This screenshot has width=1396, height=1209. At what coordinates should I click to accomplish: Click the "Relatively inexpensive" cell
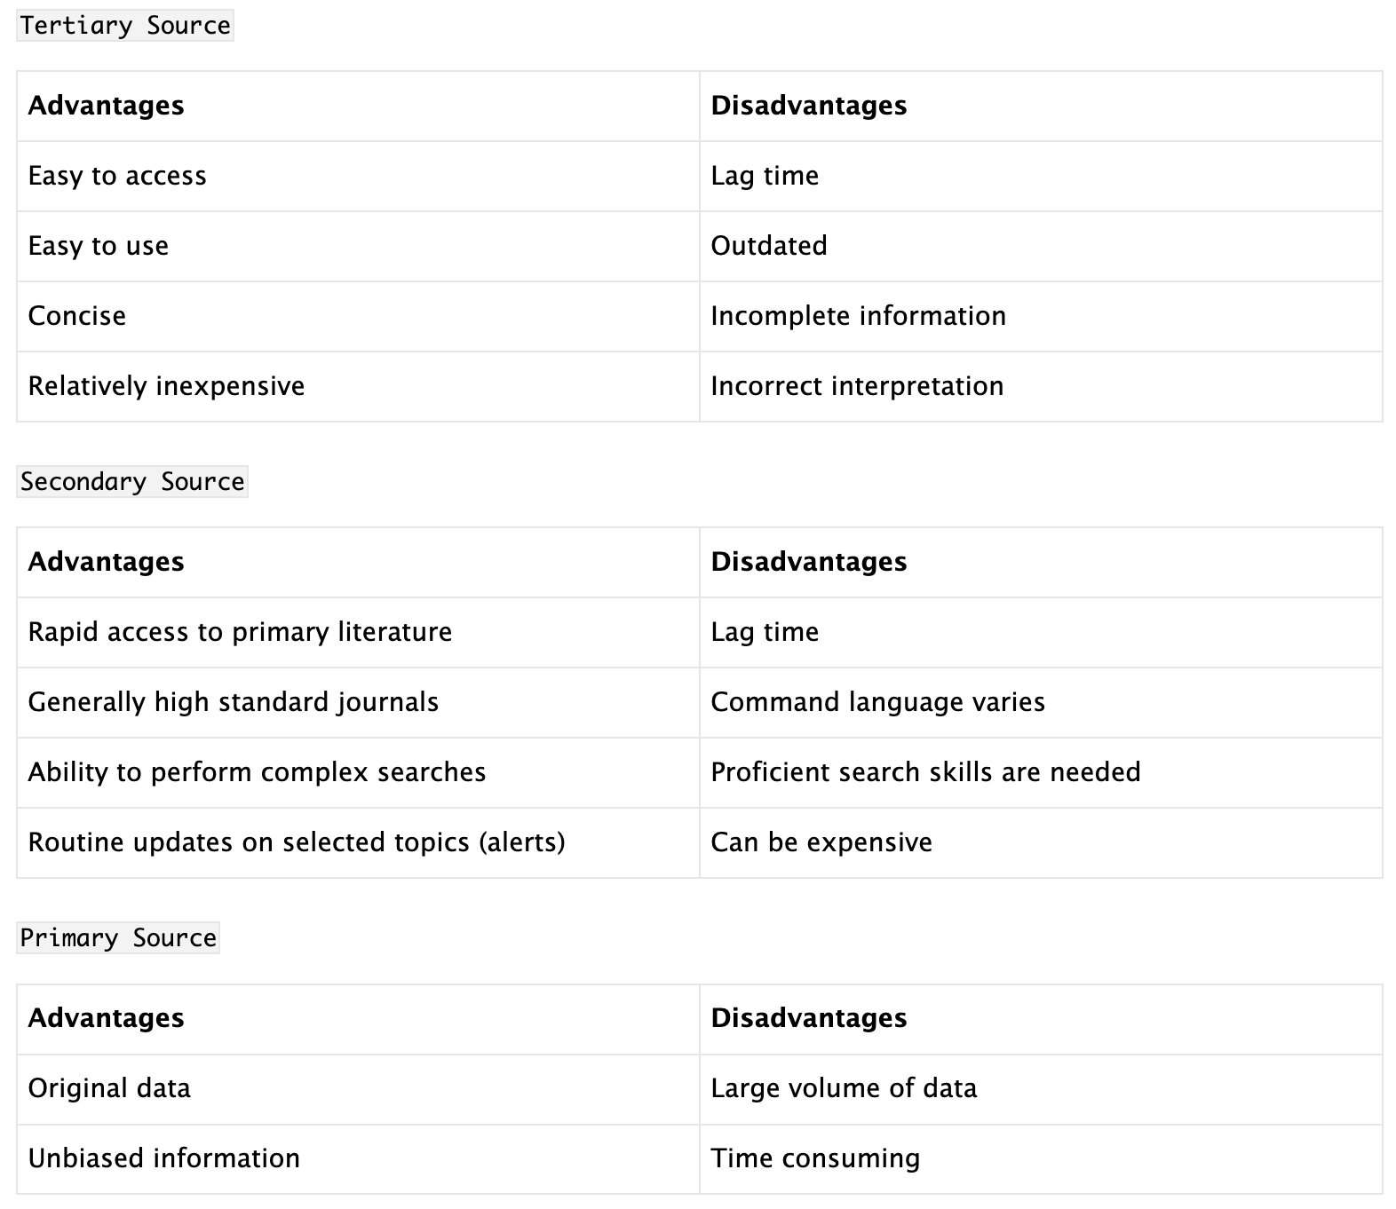(166, 386)
